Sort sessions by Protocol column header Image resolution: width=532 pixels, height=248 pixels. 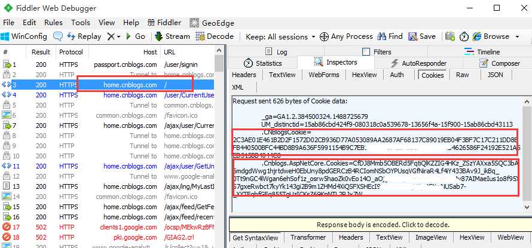click(x=71, y=52)
